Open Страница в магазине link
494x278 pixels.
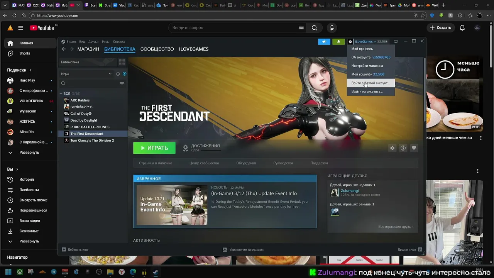point(156,163)
